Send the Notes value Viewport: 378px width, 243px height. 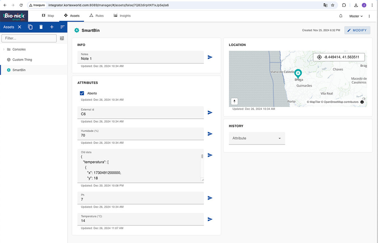click(x=210, y=57)
